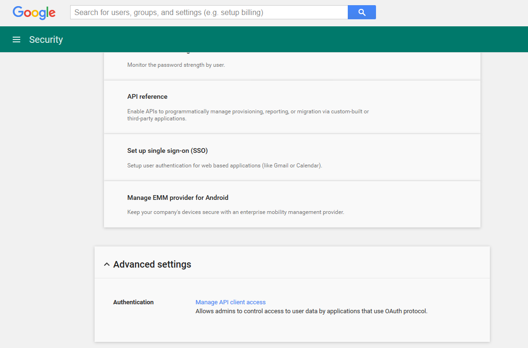Open the API reference heading
Screen dimensions: 528x348
click(147, 96)
